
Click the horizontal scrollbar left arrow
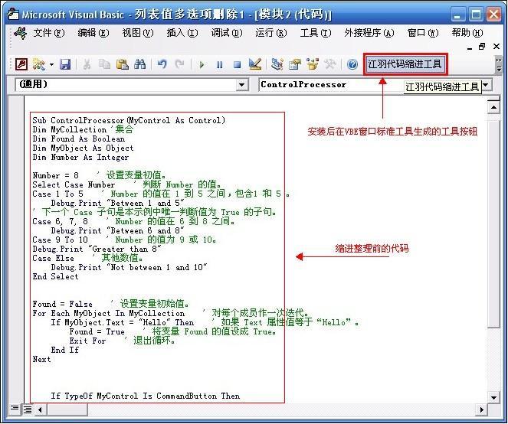40,409
